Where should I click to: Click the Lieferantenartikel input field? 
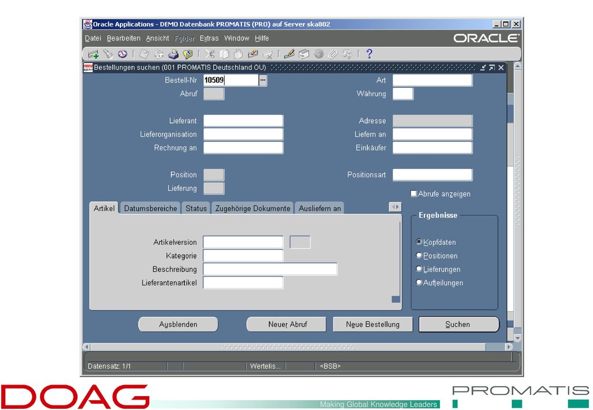coord(243,283)
